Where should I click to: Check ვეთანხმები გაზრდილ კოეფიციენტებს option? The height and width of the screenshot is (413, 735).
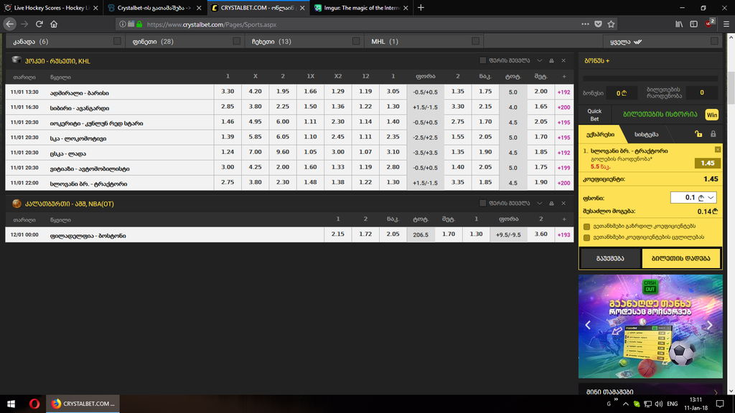click(586, 227)
